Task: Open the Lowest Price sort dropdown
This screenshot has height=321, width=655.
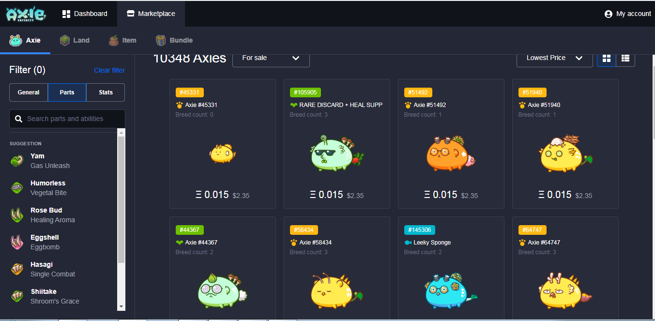Action: click(x=555, y=58)
